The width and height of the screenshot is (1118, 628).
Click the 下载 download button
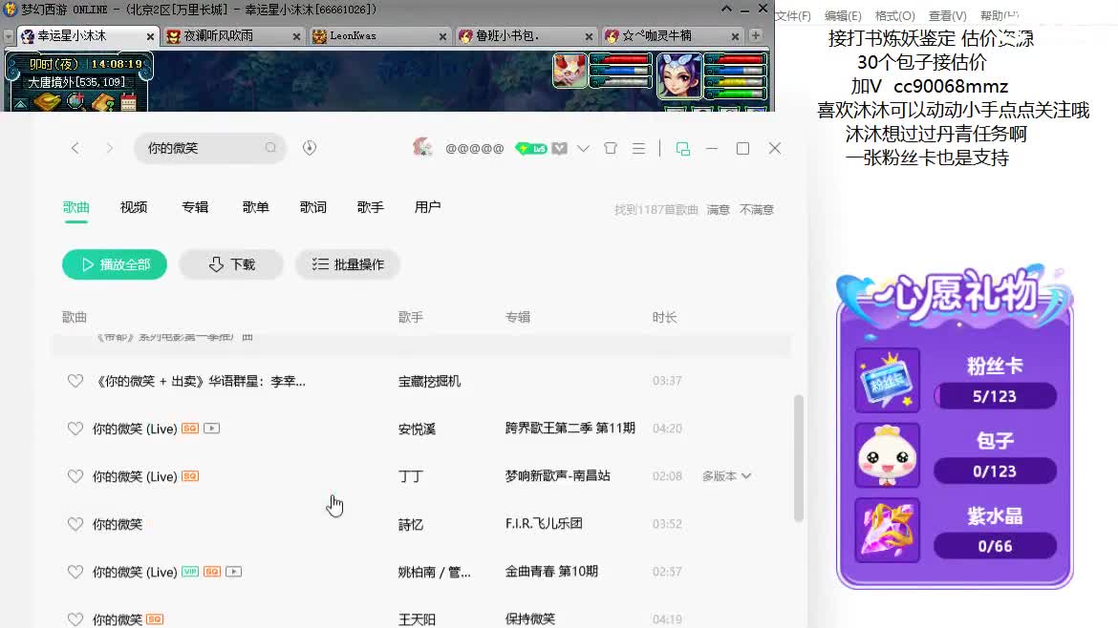(230, 265)
